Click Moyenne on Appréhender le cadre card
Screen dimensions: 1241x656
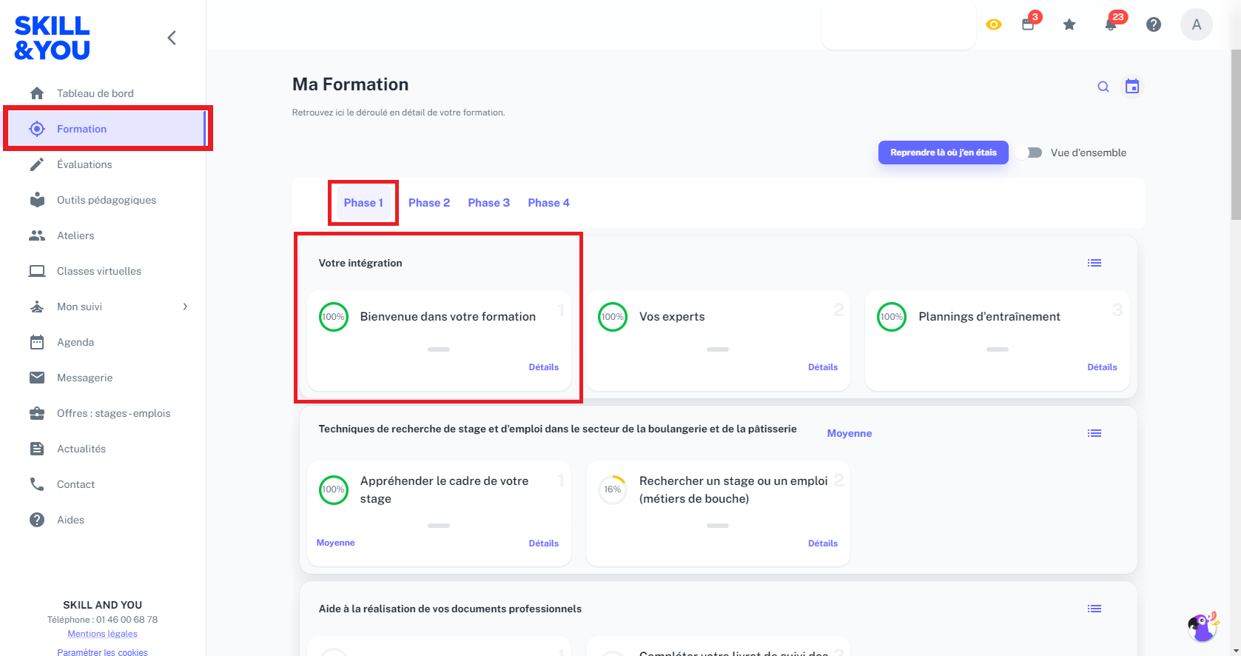tap(336, 543)
